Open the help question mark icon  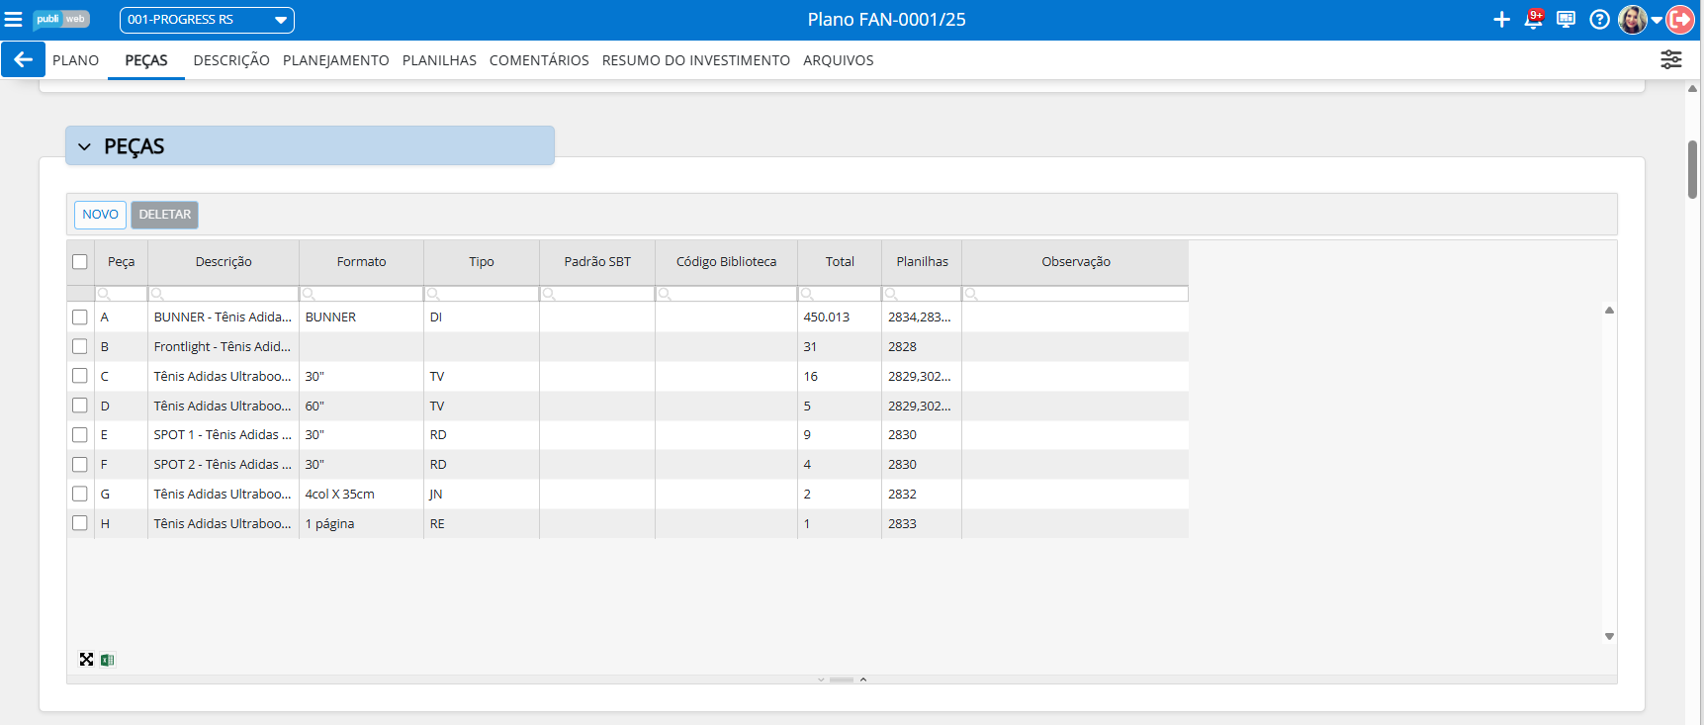pos(1599,20)
